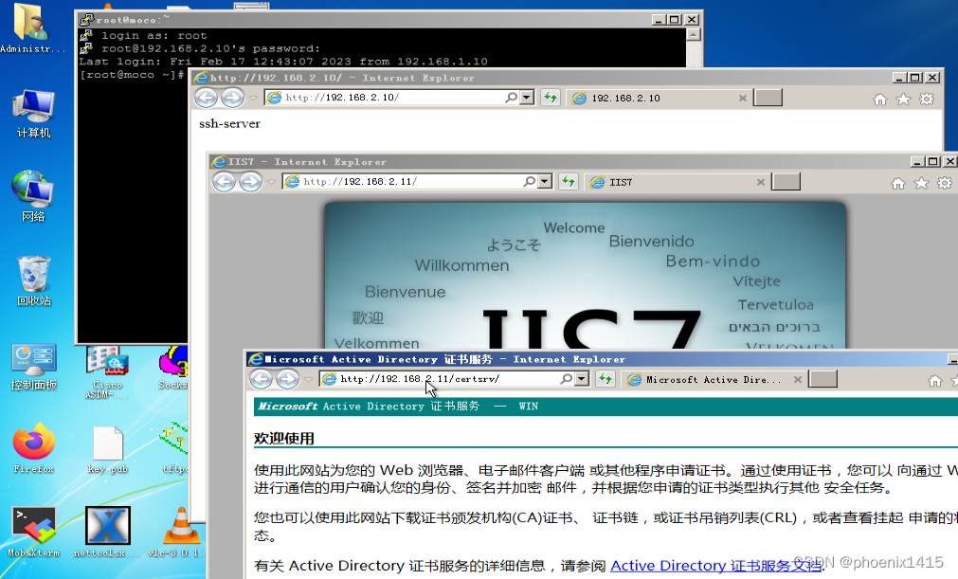Open Home in certsrv IE window
Viewport: 958px width, 579px height.
[x=934, y=381]
